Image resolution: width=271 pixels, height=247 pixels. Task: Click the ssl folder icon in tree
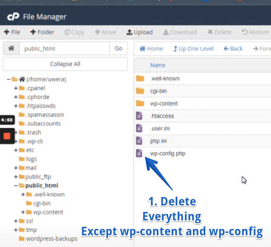[22, 221]
